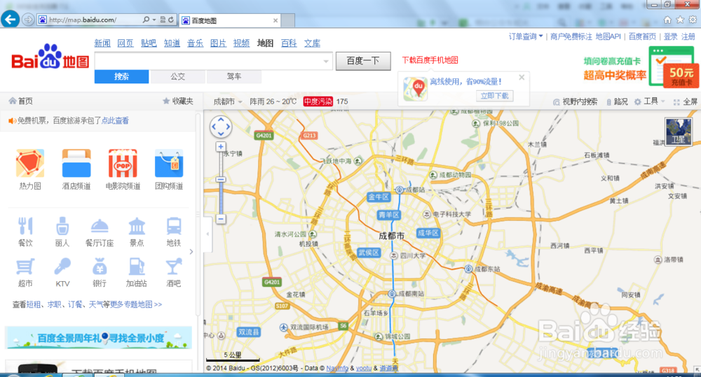Click the 登录 login link
This screenshot has width=701, height=377.
pos(670,36)
